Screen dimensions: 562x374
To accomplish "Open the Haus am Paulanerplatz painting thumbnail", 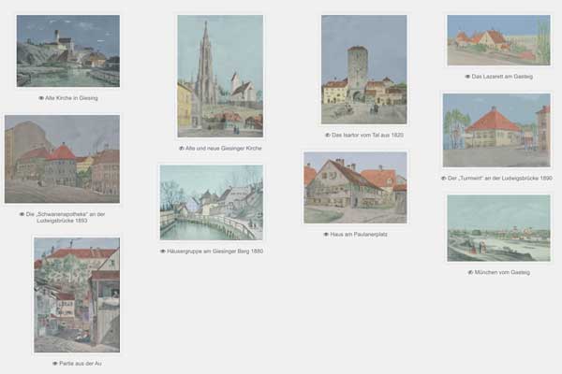I will click(x=355, y=188).
